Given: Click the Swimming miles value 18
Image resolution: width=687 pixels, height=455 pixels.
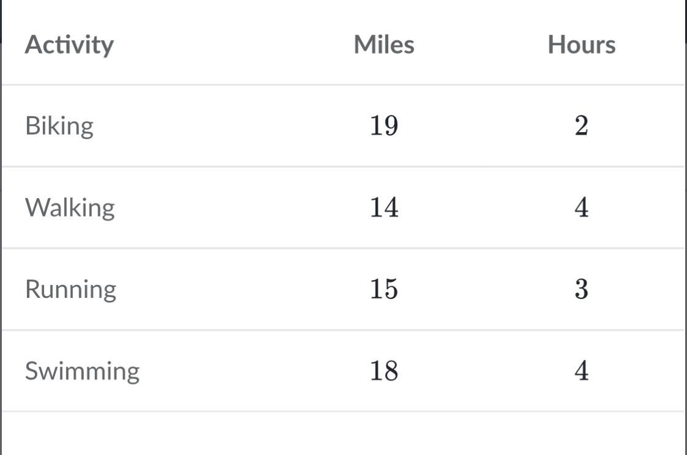Looking at the screenshot, I should (x=384, y=371).
